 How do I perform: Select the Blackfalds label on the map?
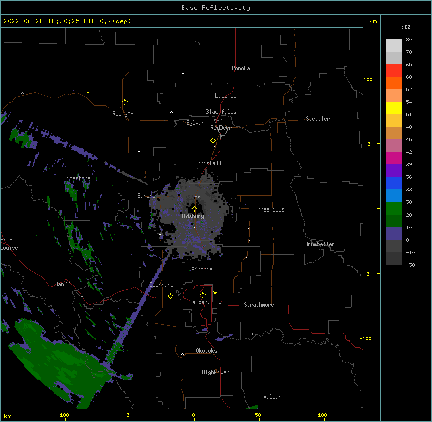coord(221,112)
